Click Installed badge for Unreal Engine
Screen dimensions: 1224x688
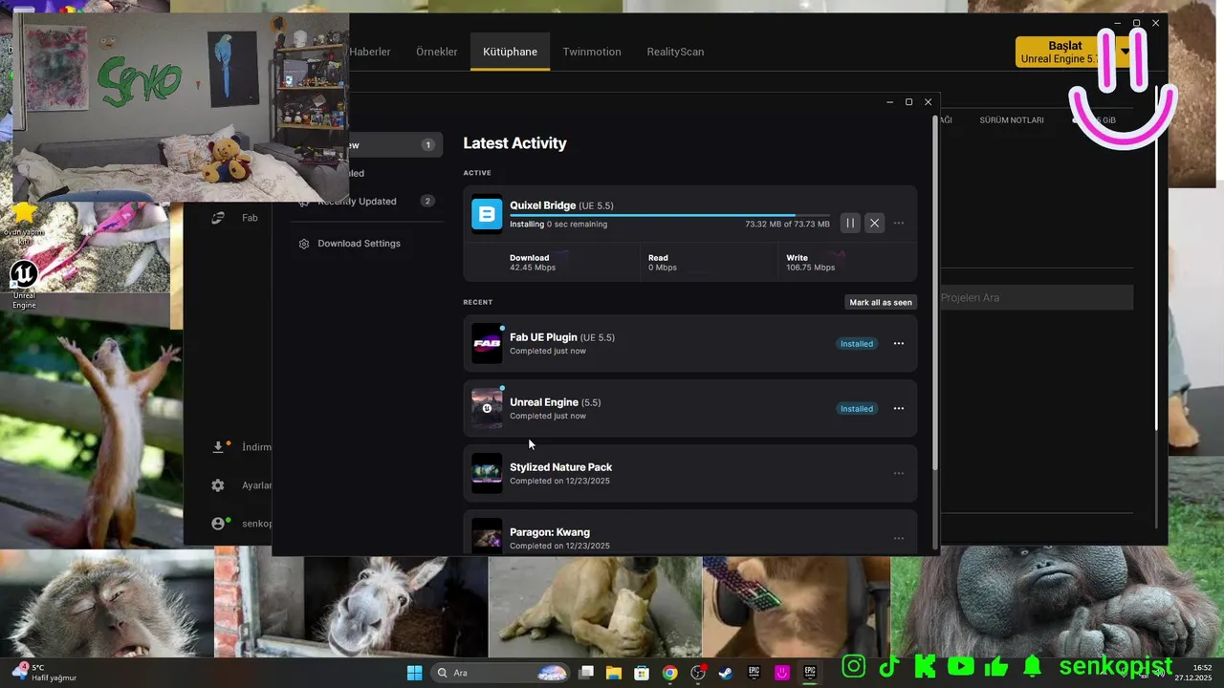point(856,409)
